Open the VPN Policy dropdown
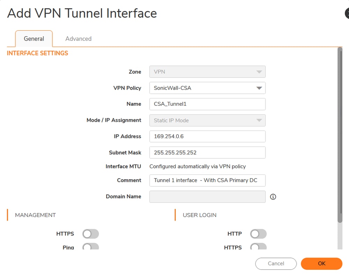This screenshot has height=276, width=349. (207, 88)
